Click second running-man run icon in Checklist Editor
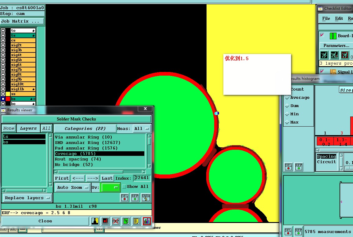This screenshot has height=237, width=353. (334, 55)
